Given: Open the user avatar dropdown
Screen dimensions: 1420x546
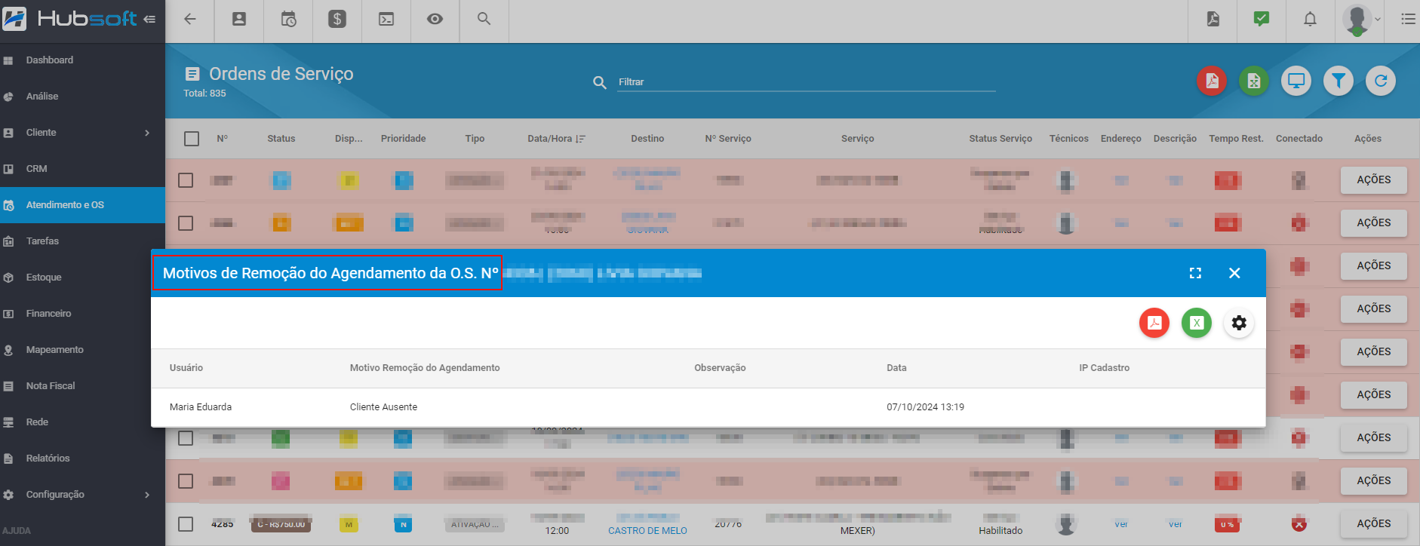Looking at the screenshot, I should [x=1362, y=20].
